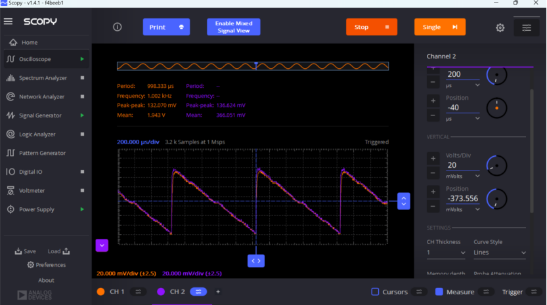Click the purple CH 2 offset handle left of plot
The image size is (547, 305).
(102, 245)
